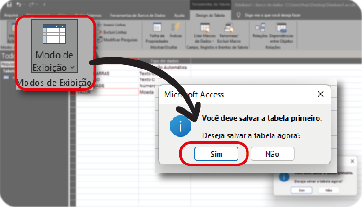Click the save icon in the quick access toolbar
Image resolution: width=362 pixels, height=207 pixels.
[x=9, y=4]
